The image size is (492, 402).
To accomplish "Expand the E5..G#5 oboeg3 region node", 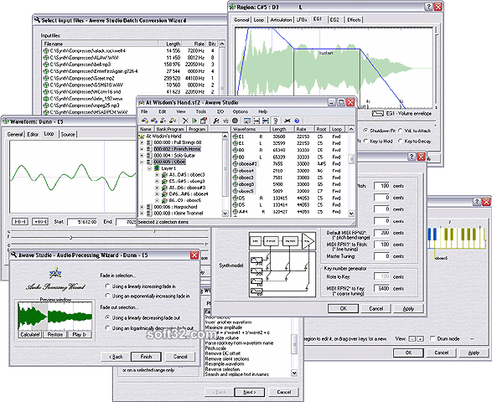I will pyautogui.click(x=157, y=181).
